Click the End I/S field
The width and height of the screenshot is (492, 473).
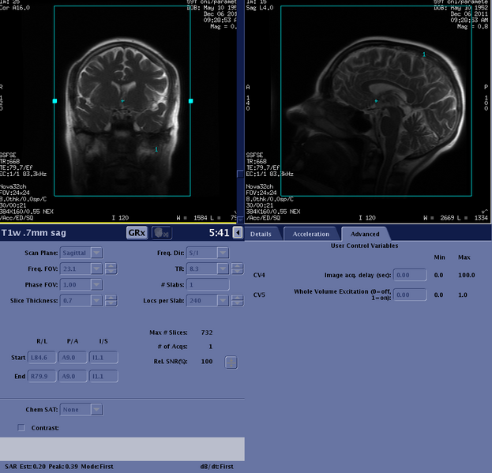104,377
